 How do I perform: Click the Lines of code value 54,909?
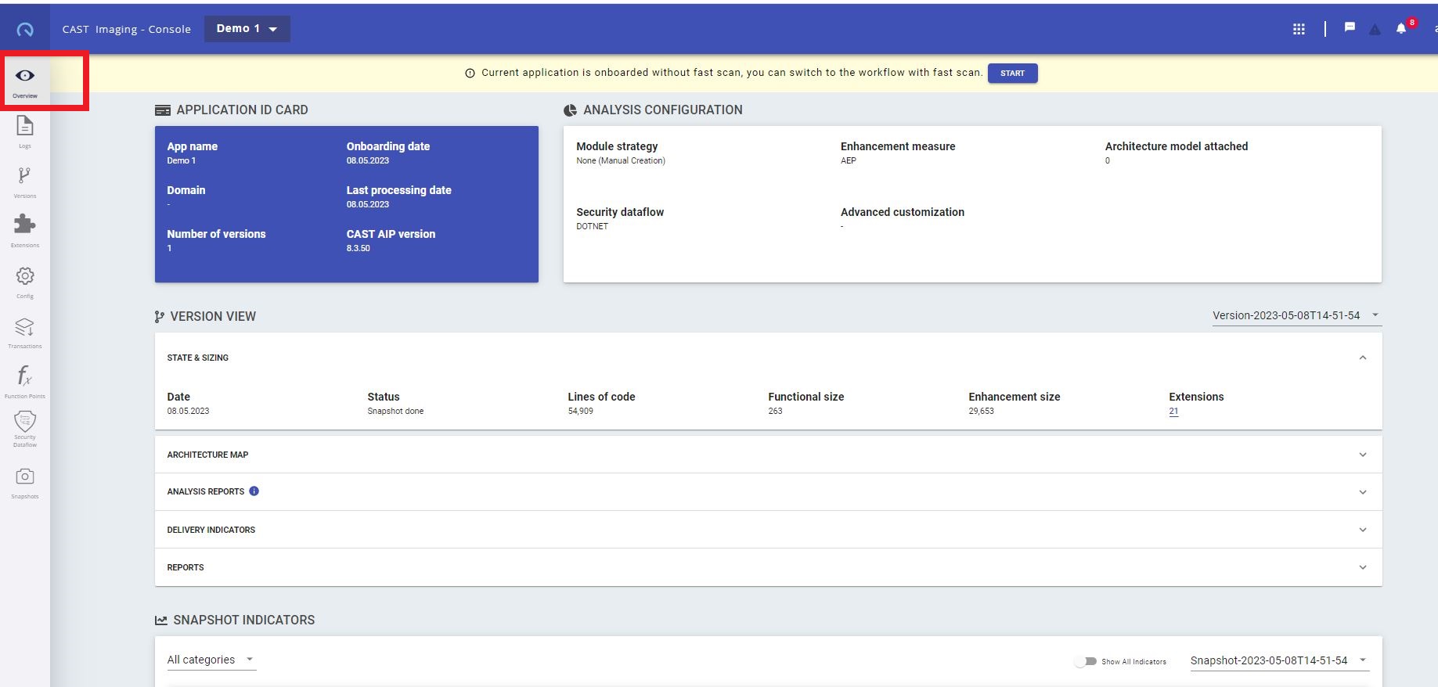(x=580, y=411)
